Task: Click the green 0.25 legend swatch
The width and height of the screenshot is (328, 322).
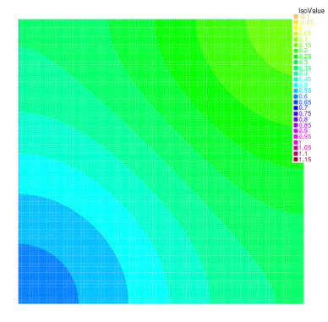Action: [295, 57]
